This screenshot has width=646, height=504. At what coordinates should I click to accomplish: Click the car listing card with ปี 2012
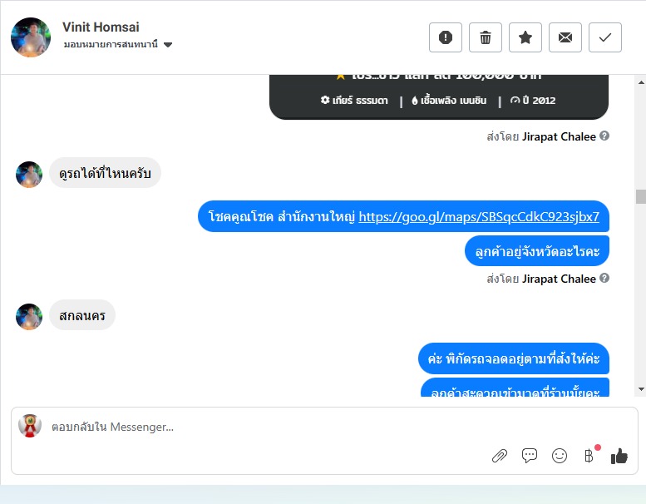(439, 97)
